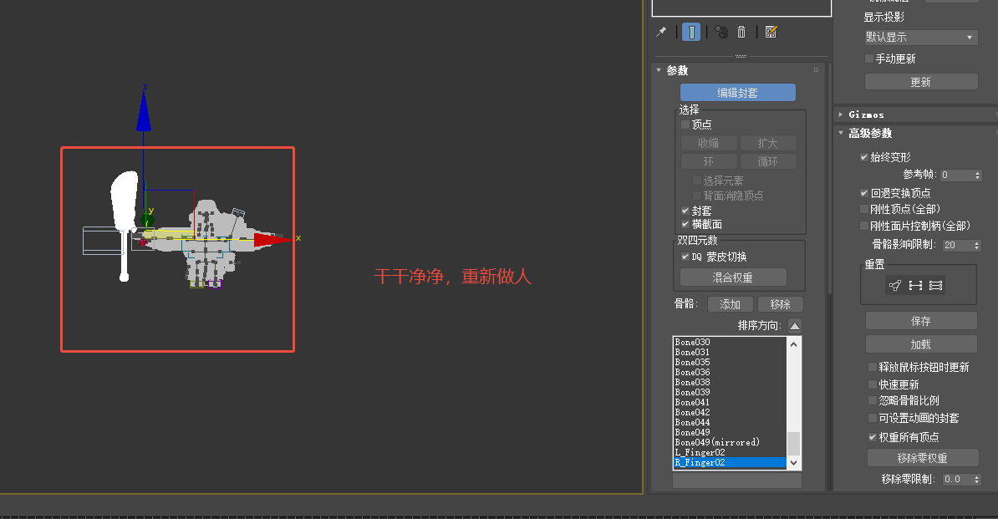Uncheck the 回退变换顶点 checkbox

(863, 193)
